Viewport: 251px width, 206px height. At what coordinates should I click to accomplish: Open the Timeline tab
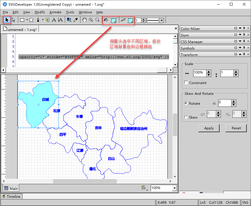coord(12,196)
